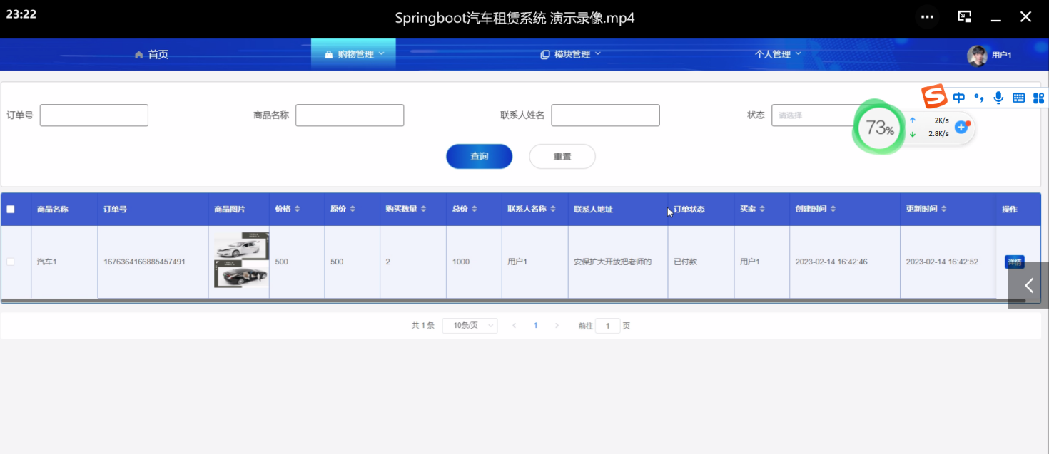Click the order number 1676364166885457491
This screenshot has width=1049, height=454.
point(144,262)
